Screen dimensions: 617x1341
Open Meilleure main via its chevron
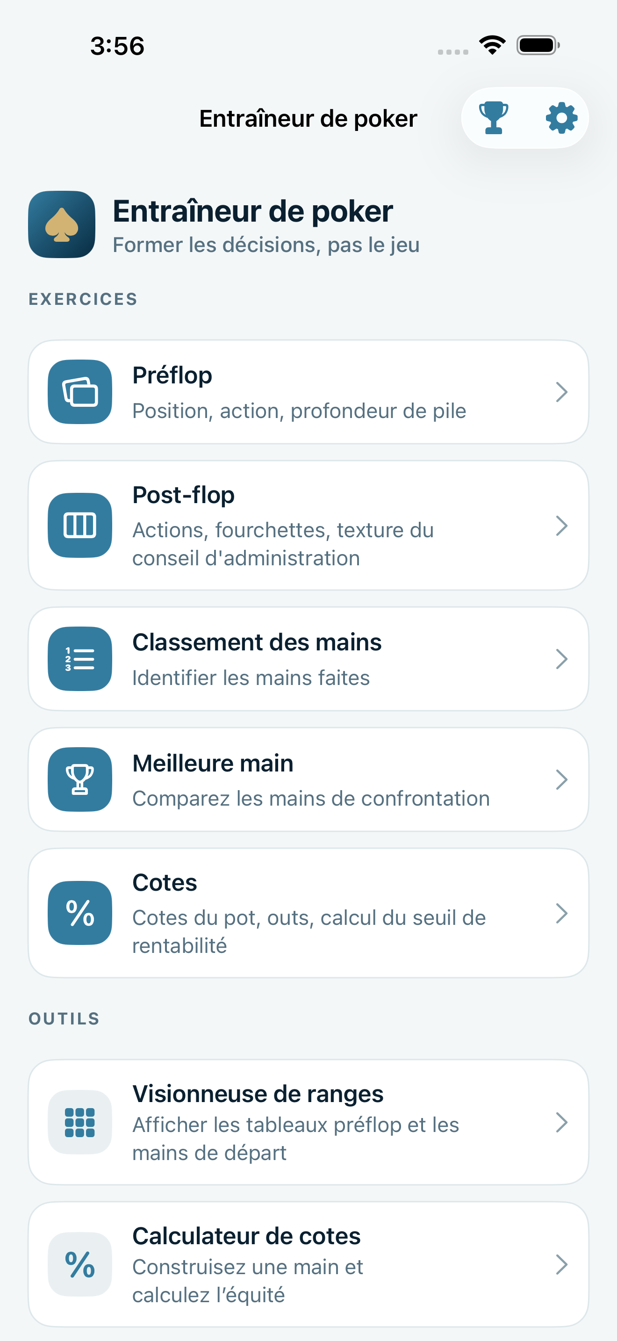[561, 779]
